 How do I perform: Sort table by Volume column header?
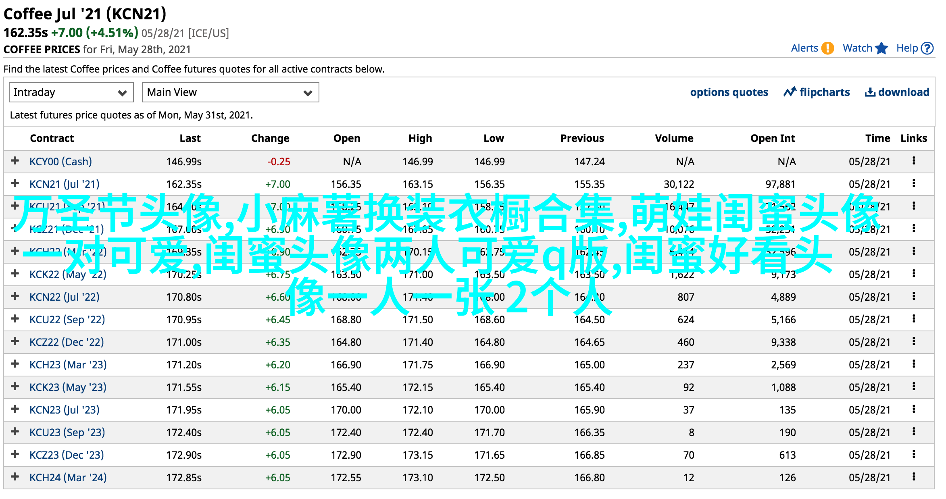point(674,138)
